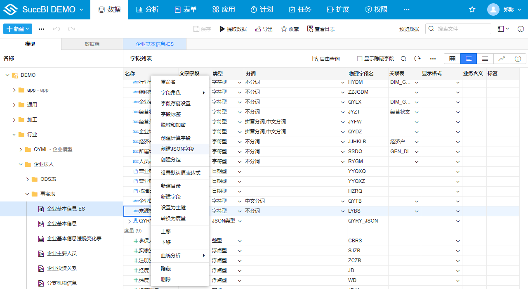528x289 pixels.
Task: Switch to the trend chart view icon
Action: coord(502,59)
